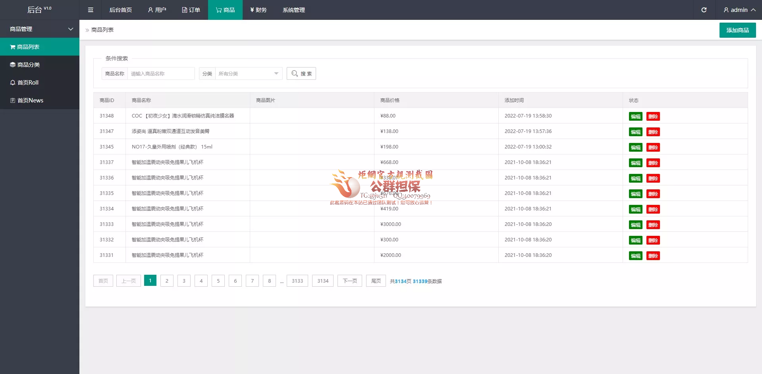Expand the admin account dropdown

coord(739,10)
